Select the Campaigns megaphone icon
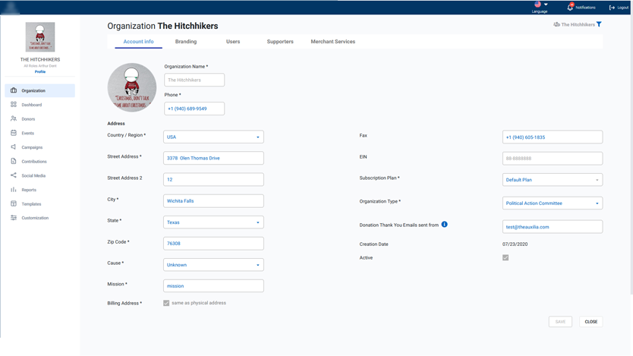Screen dimensions: 633x356 click(x=14, y=147)
